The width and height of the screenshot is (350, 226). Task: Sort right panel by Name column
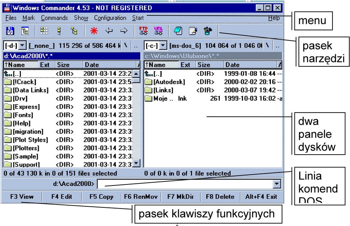tap(162, 65)
